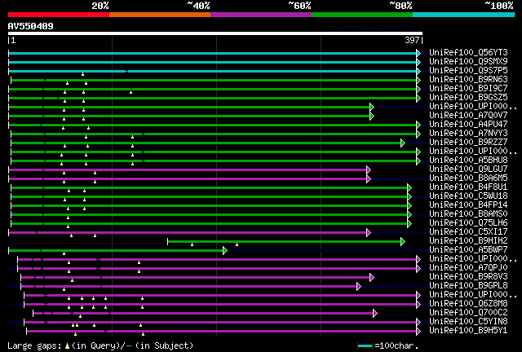Open the UniRef100_A7NVY3 hit label

coord(468,134)
